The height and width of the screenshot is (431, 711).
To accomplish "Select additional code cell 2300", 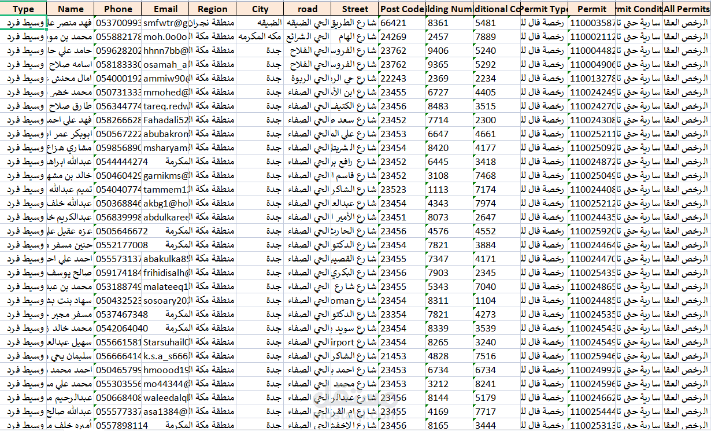I will (497, 120).
